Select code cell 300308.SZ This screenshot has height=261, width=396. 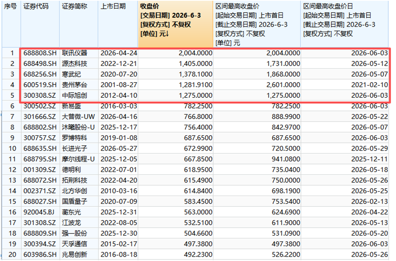click(x=40, y=96)
